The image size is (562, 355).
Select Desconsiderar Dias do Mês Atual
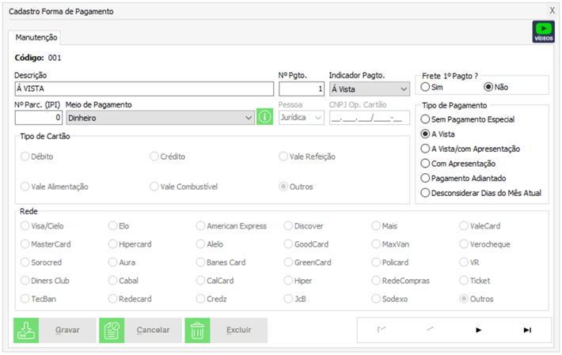point(427,192)
